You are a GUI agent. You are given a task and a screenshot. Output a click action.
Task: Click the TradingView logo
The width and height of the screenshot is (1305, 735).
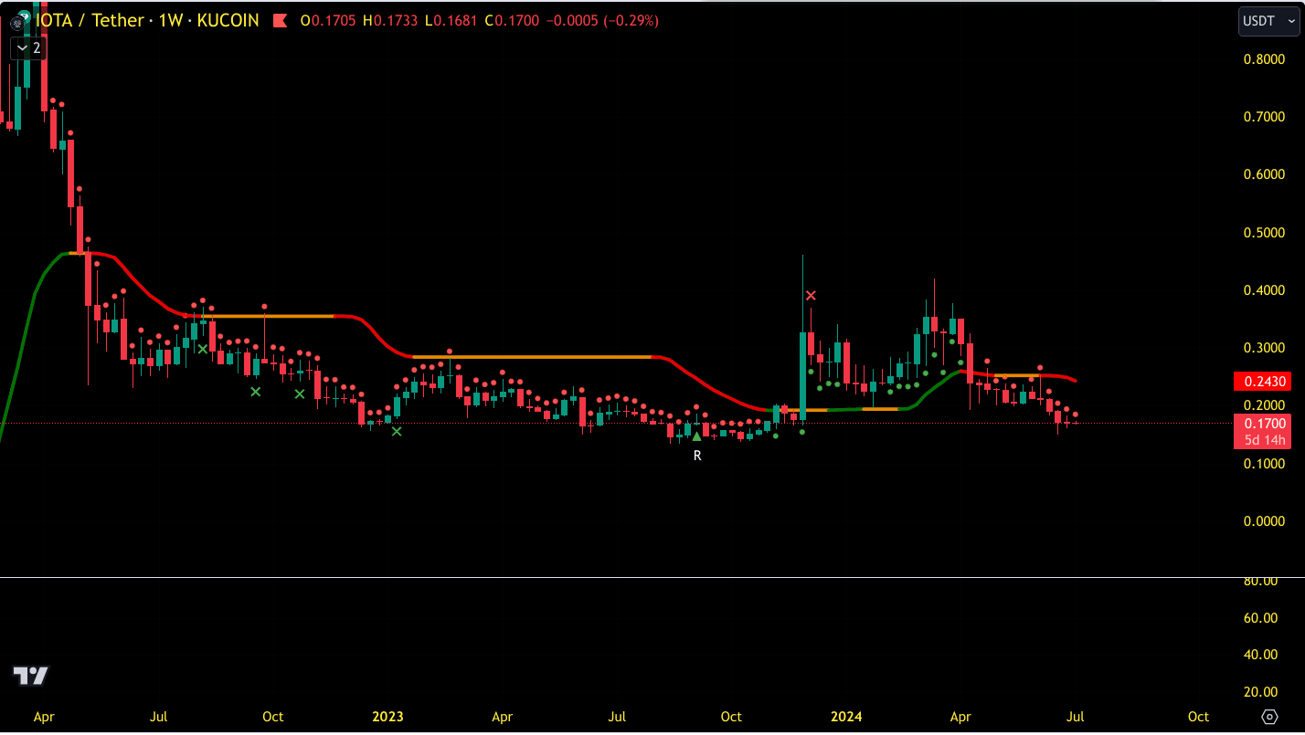[x=30, y=677]
